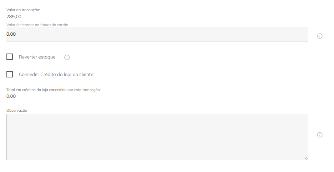Open info icon next to Reverter estoque
This screenshot has width=334, height=172.
point(67,57)
